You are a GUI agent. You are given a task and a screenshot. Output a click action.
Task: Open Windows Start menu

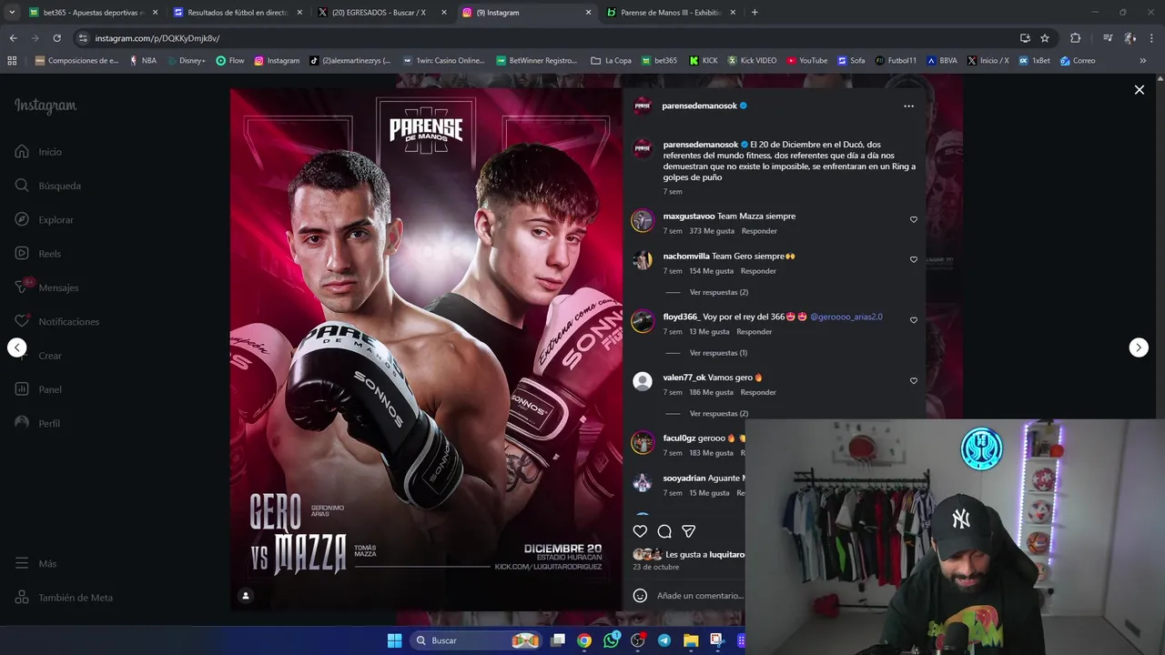394,640
